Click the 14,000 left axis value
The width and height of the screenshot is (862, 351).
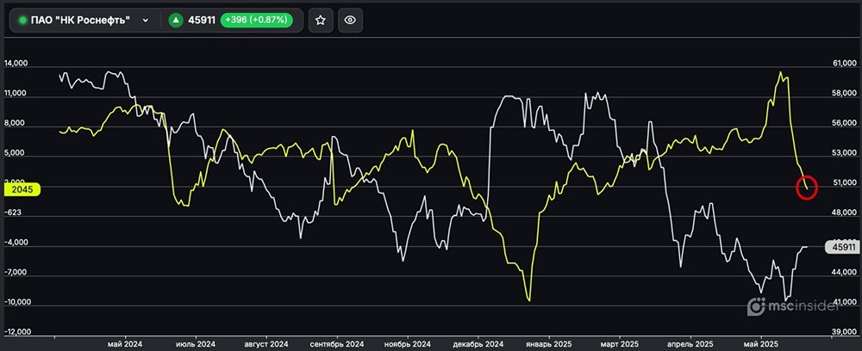[17, 64]
